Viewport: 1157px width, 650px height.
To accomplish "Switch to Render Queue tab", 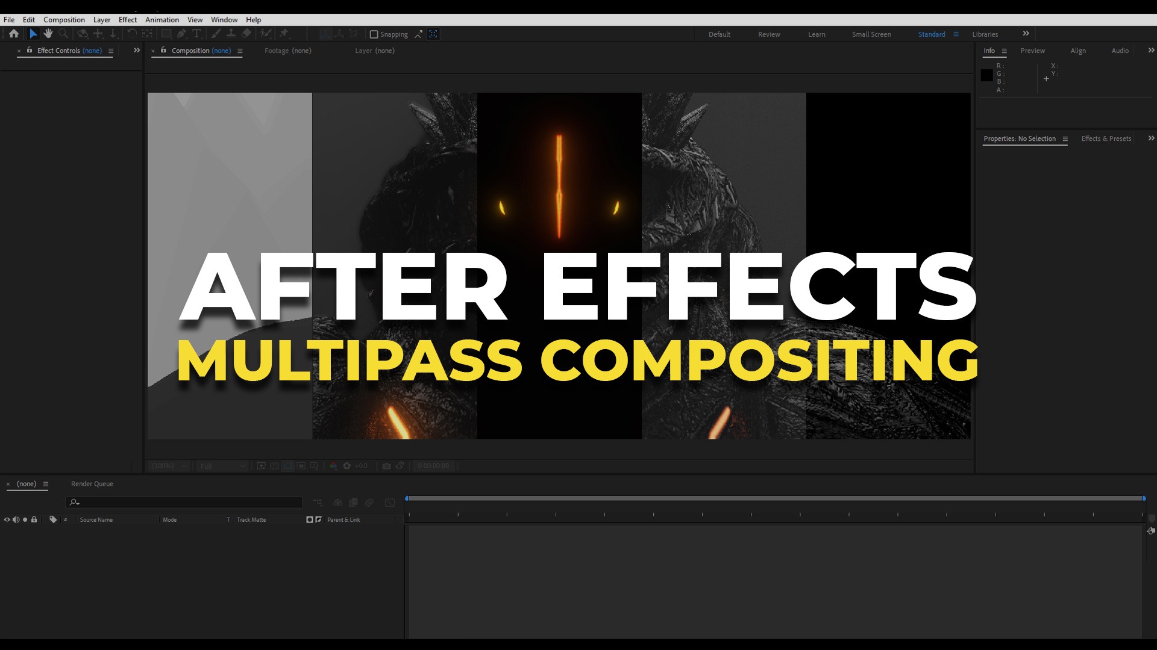I will 92,484.
